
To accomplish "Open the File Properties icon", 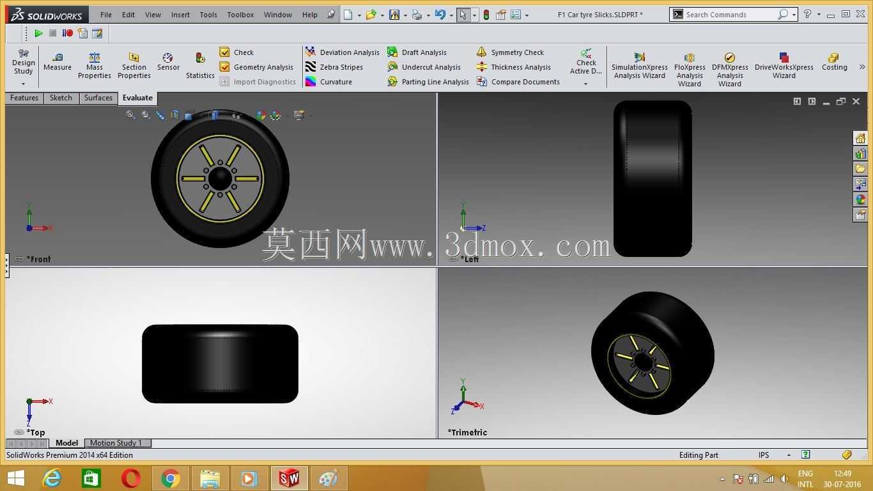I will click(x=501, y=15).
